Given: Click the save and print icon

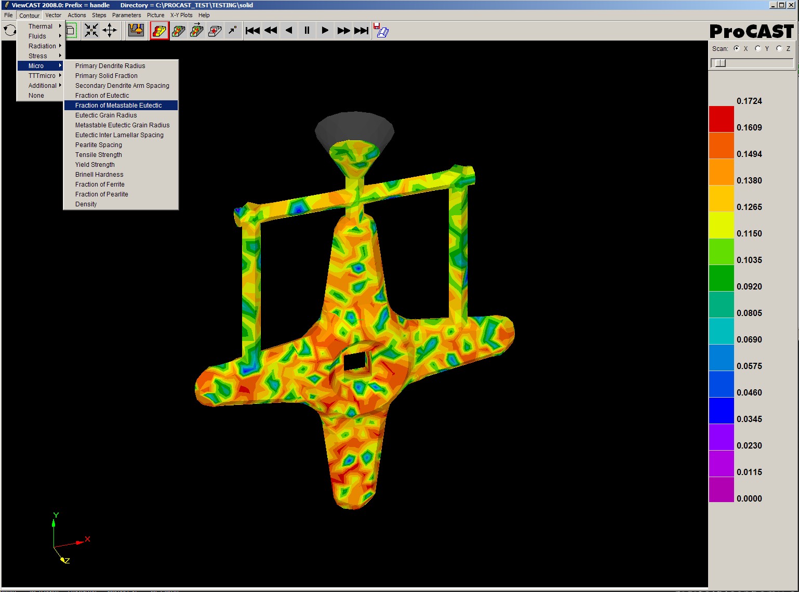Looking at the screenshot, I should tap(381, 31).
